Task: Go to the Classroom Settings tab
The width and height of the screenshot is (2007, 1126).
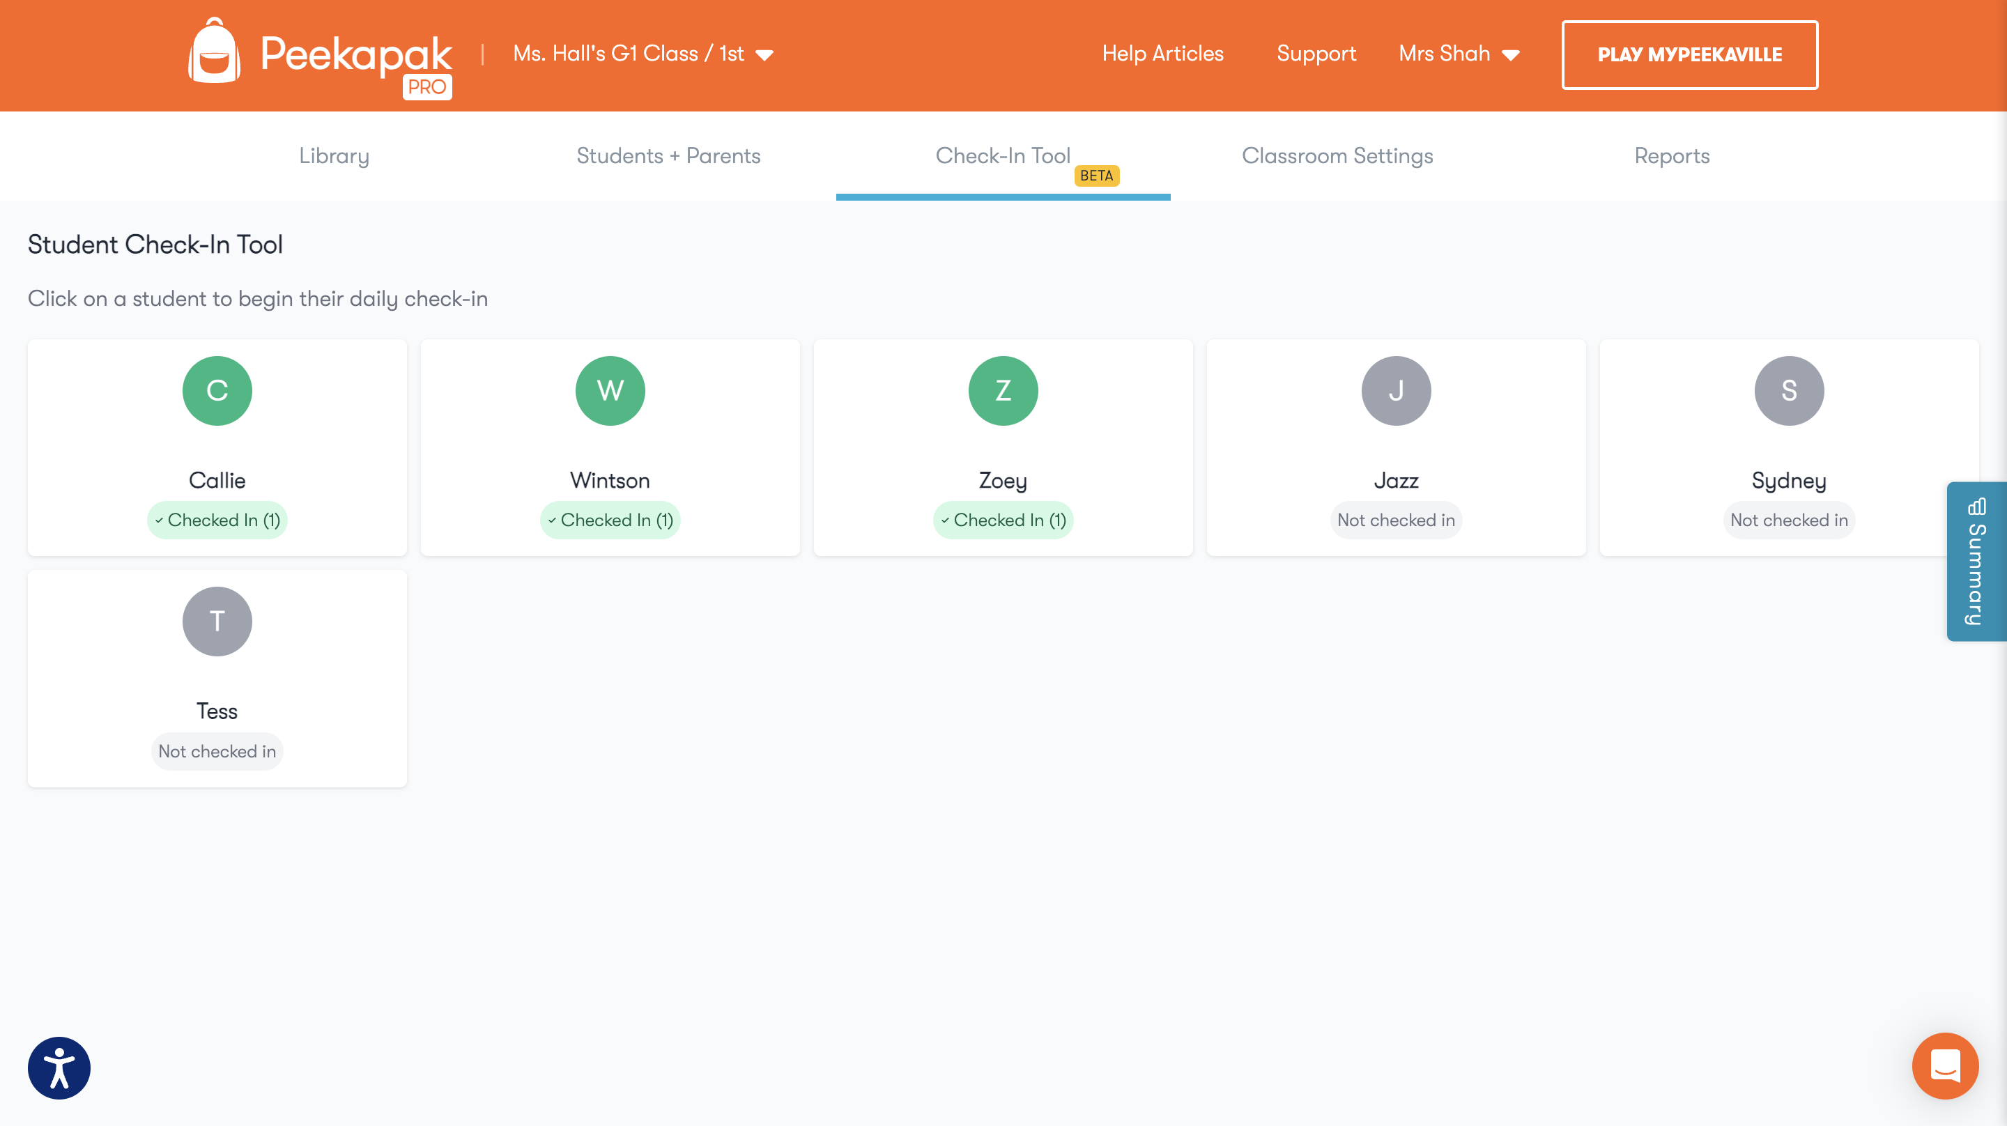Action: [1337, 156]
